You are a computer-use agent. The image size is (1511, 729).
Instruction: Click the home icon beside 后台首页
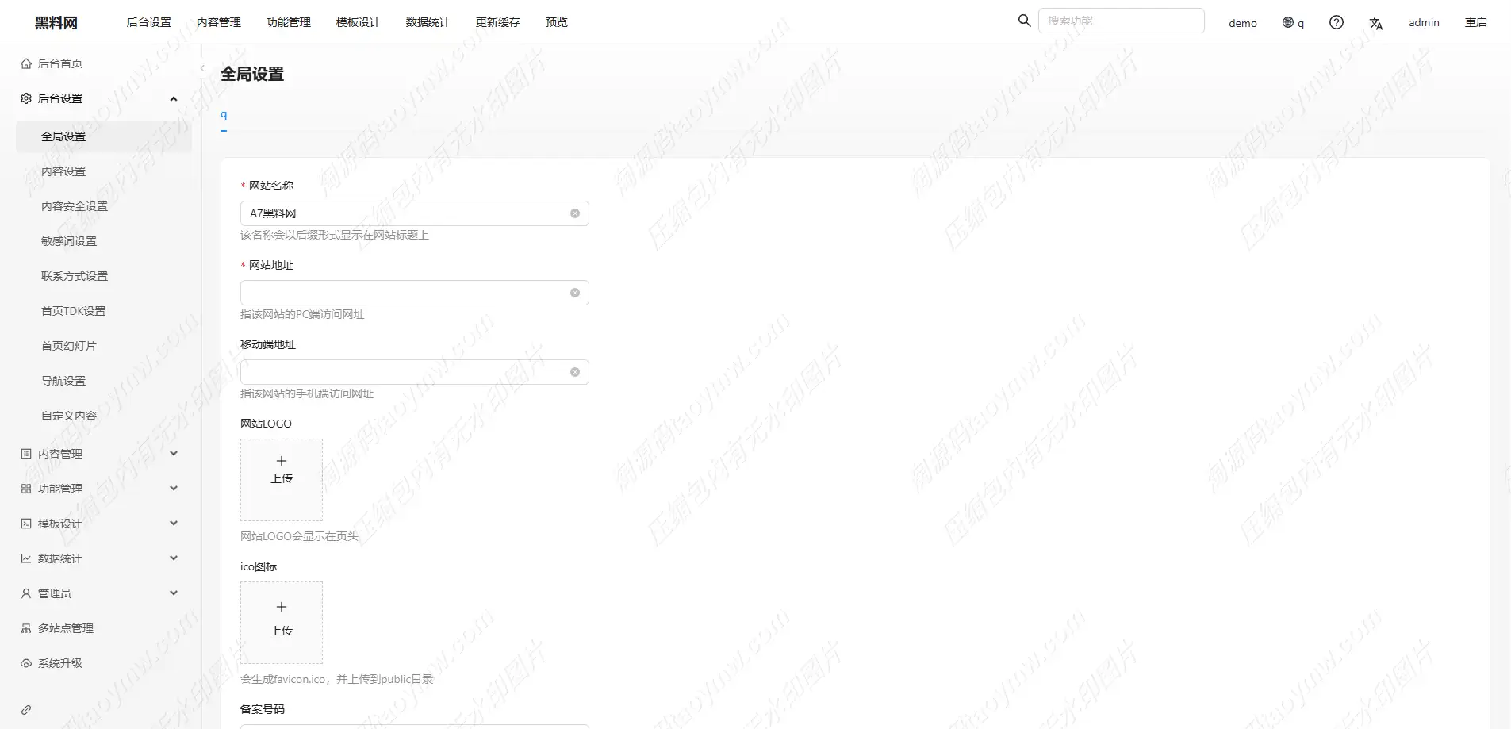[x=26, y=63]
